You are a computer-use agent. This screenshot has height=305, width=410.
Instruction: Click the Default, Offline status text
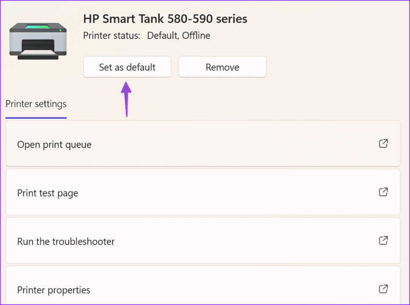pyautogui.click(x=179, y=35)
